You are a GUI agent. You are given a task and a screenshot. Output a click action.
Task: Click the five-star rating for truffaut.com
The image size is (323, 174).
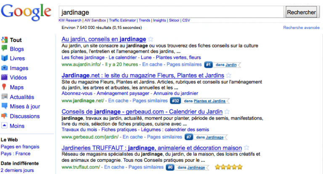coord(228,167)
